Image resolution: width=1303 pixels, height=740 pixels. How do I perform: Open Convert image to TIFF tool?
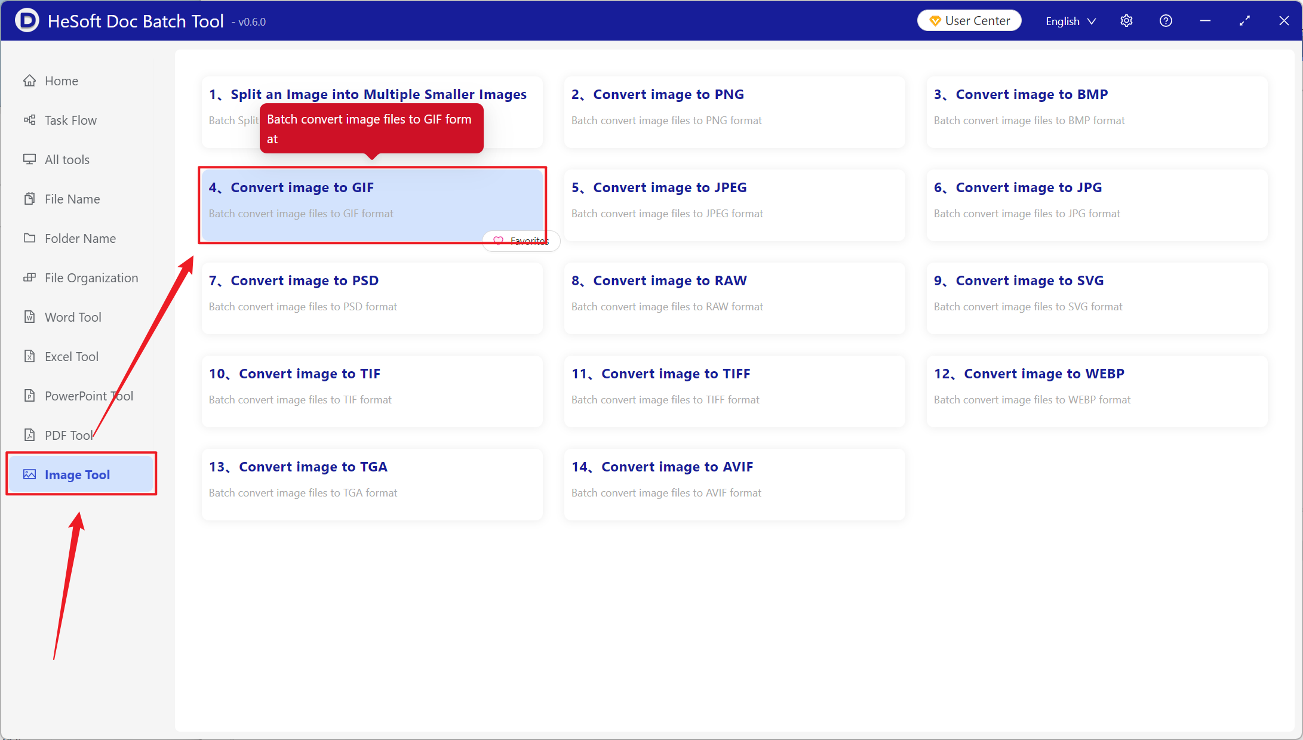click(x=735, y=391)
